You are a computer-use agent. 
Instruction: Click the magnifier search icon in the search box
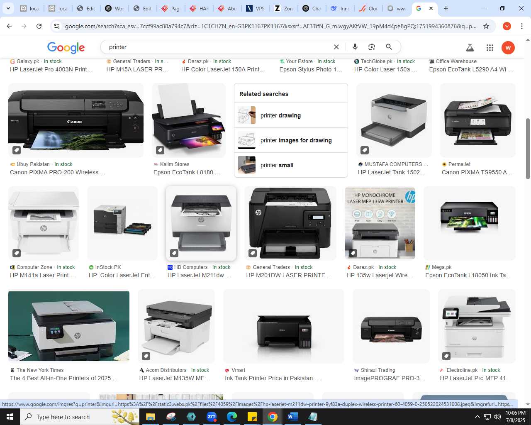click(389, 47)
